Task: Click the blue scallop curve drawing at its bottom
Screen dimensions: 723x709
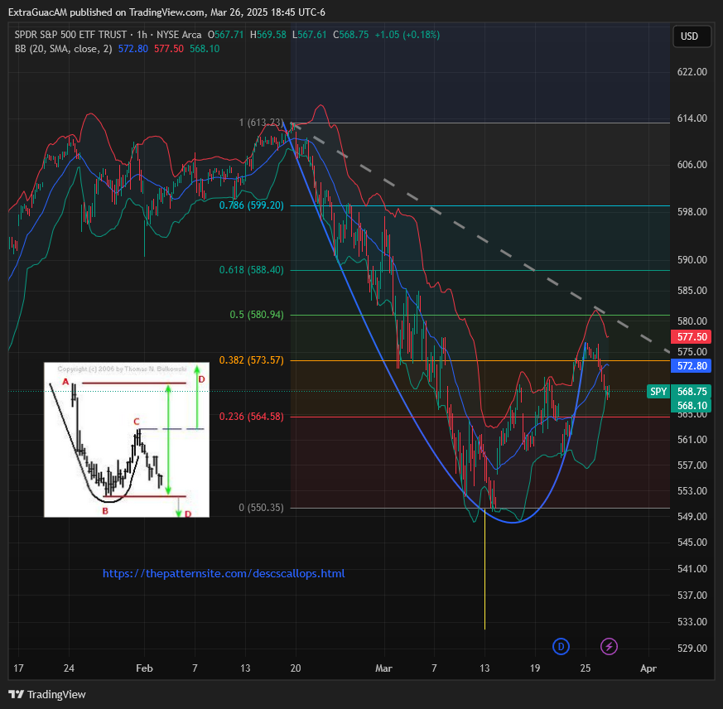Action: [513, 522]
